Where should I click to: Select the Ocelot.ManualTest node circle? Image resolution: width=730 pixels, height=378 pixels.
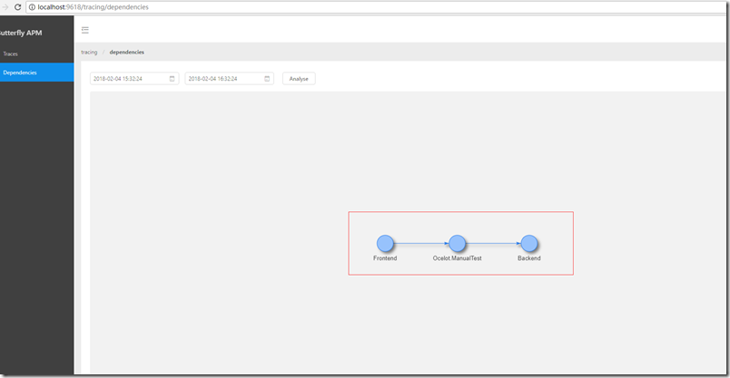(458, 243)
